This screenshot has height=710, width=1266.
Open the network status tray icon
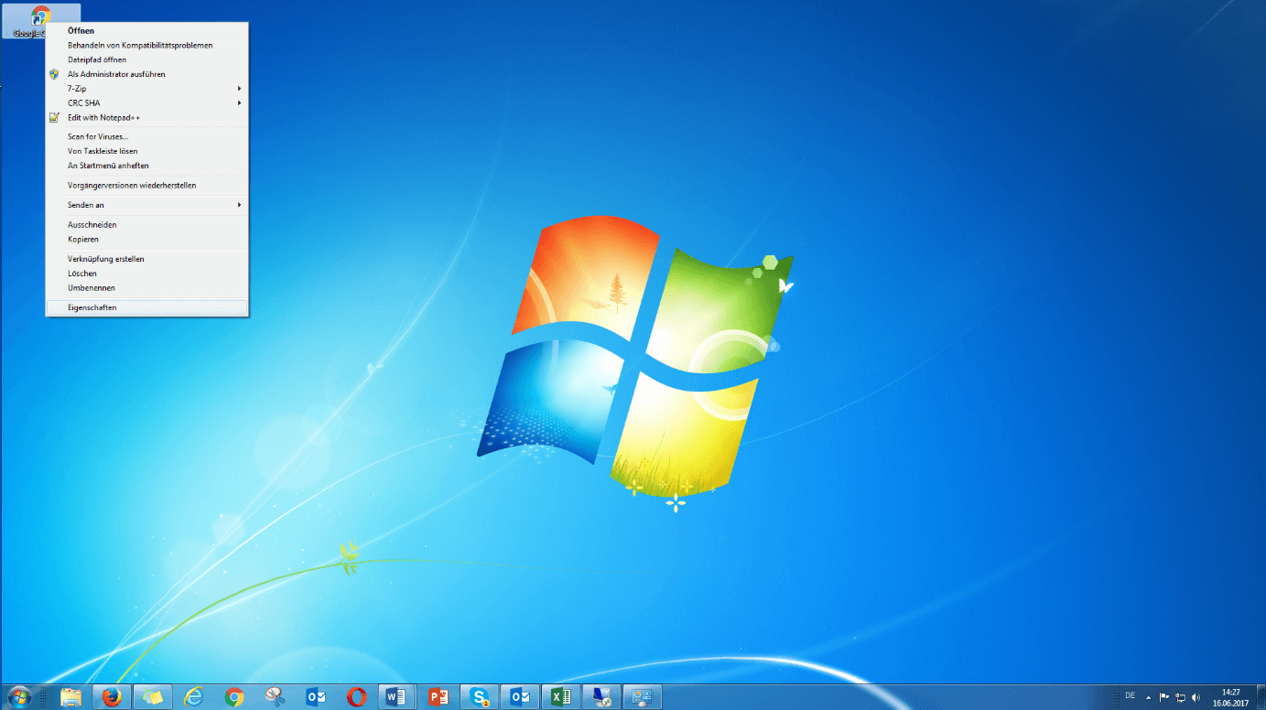click(x=1180, y=697)
